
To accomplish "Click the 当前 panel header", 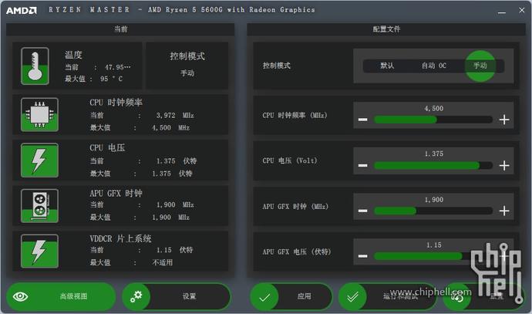I will pyautogui.click(x=120, y=29).
